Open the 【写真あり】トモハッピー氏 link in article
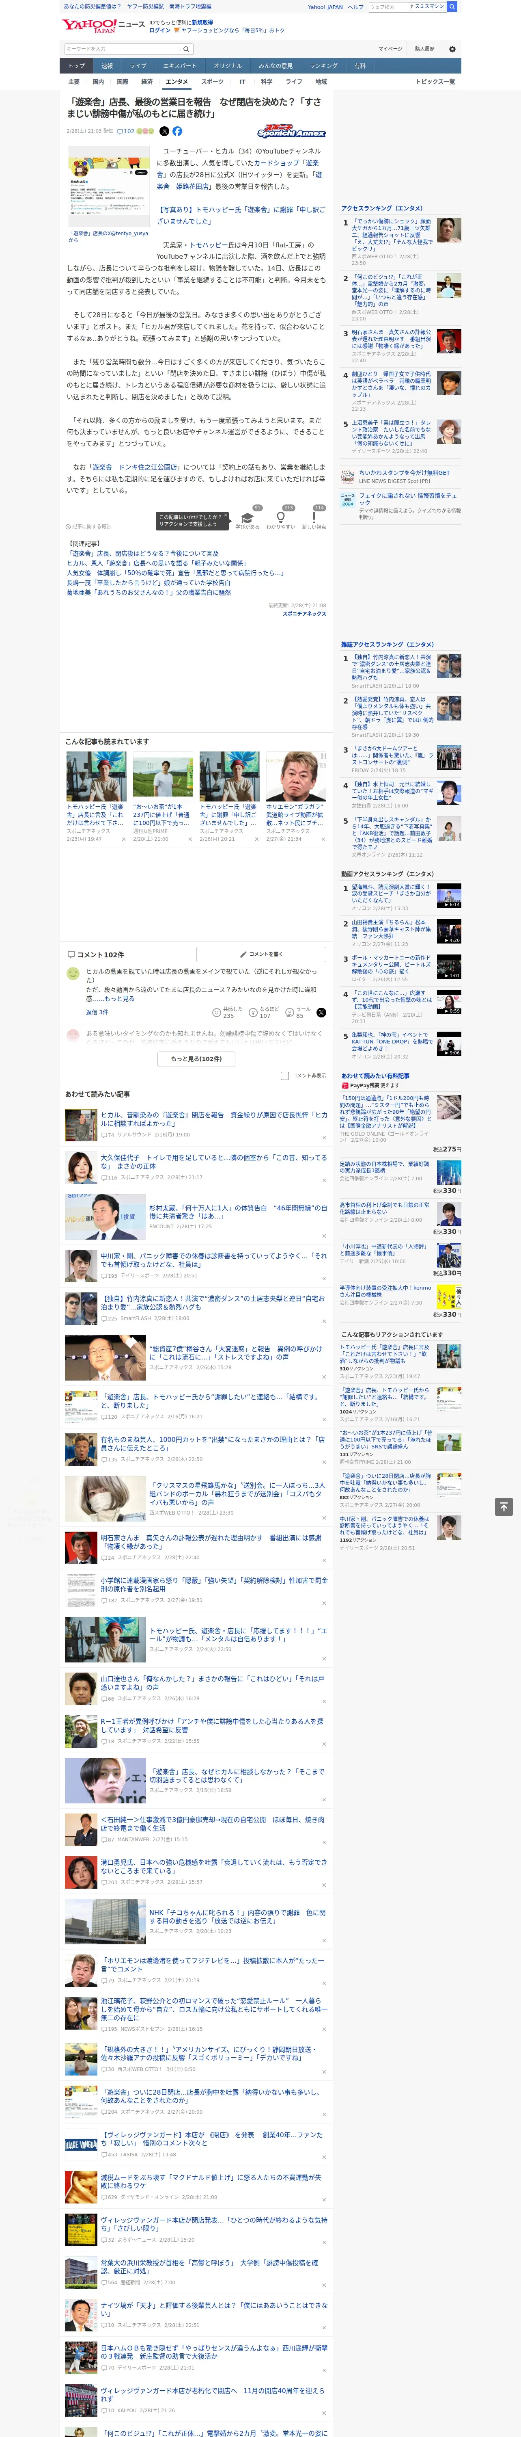The width and height of the screenshot is (521, 2437). pyautogui.click(x=240, y=216)
